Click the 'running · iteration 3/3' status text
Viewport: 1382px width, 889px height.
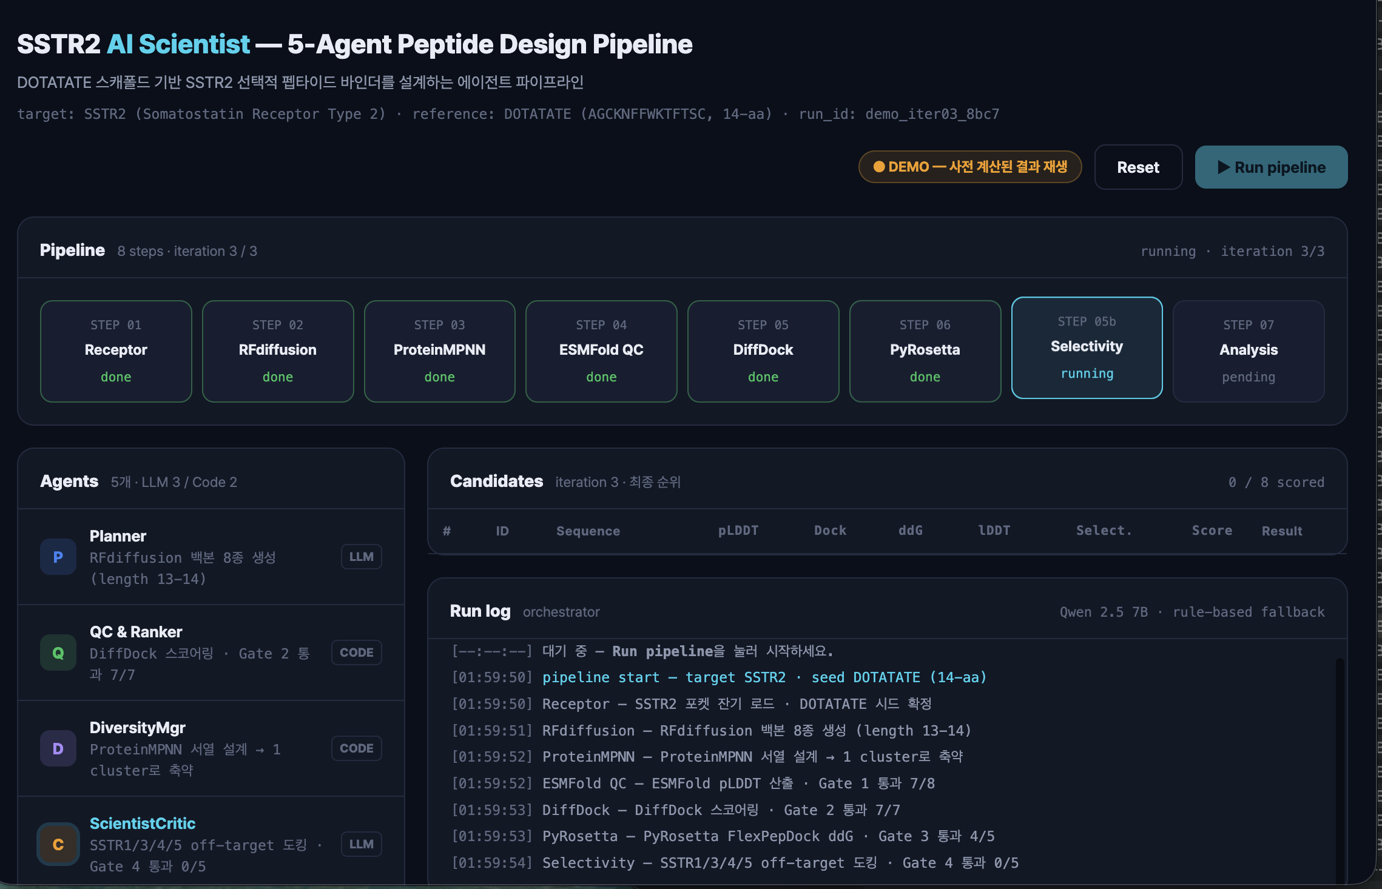click(1232, 251)
